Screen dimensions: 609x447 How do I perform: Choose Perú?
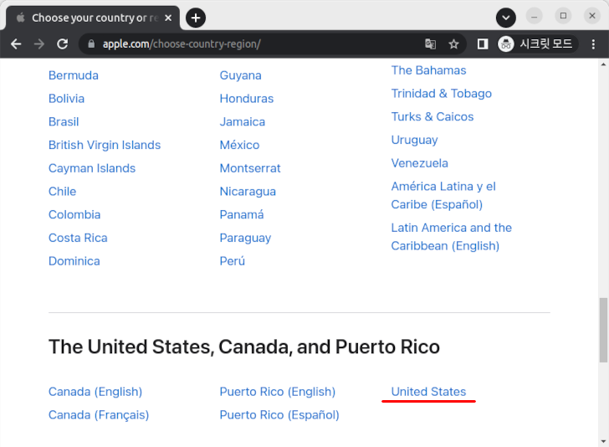tap(233, 261)
